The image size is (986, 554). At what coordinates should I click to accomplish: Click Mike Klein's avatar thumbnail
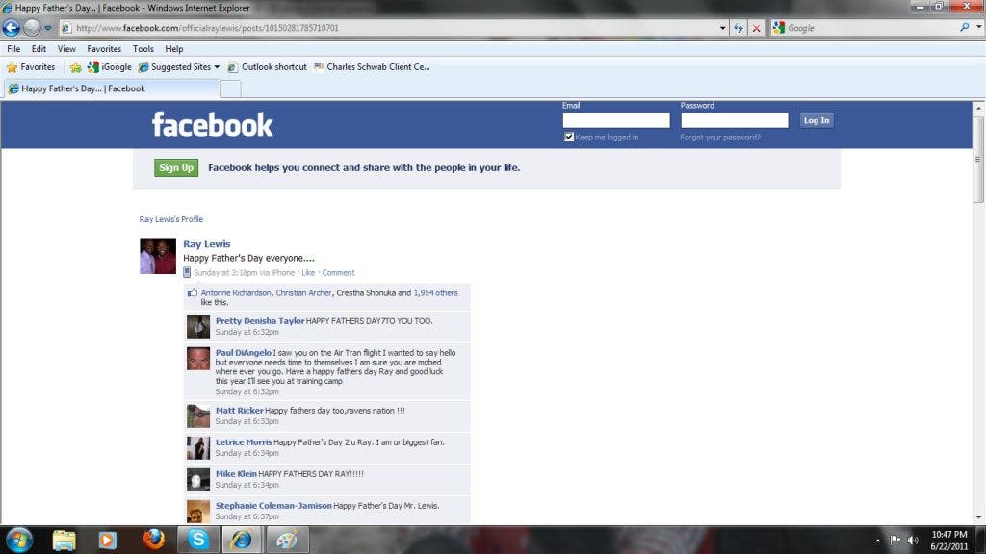(198, 480)
